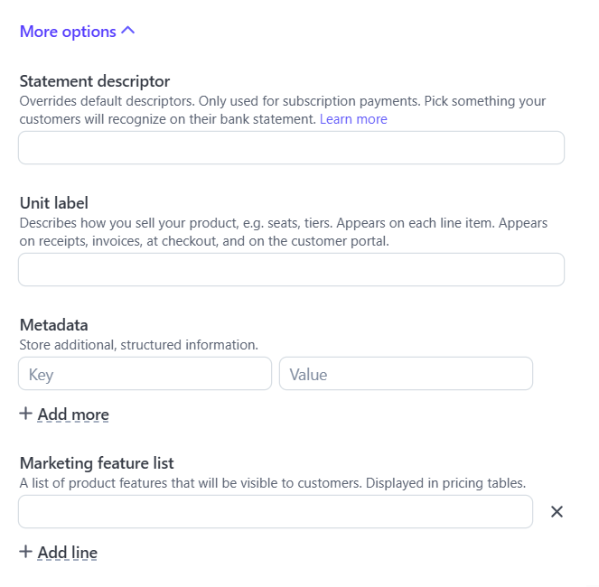
Task: Click the Add line text button
Action: (68, 553)
